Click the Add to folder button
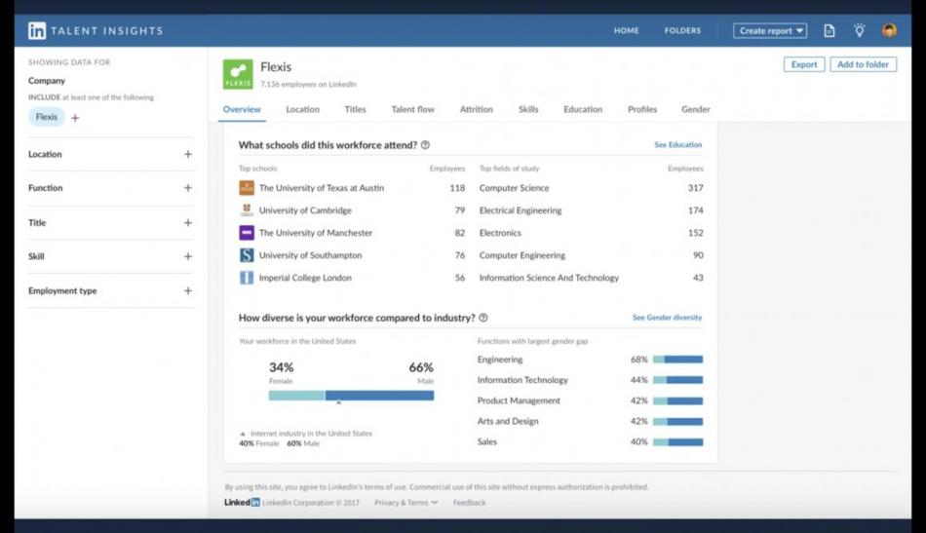 click(x=863, y=64)
